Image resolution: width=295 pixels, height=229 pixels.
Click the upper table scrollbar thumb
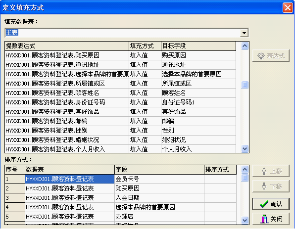[245, 85]
